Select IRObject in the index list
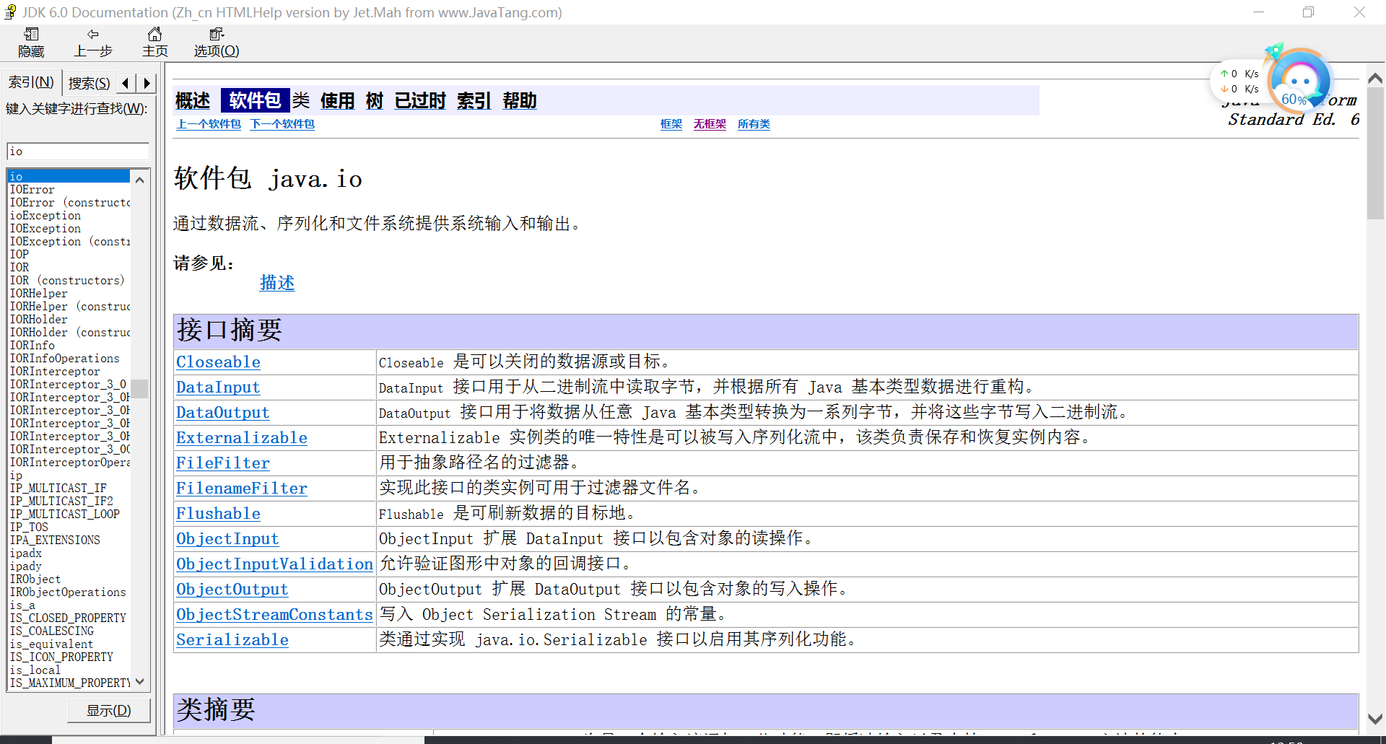This screenshot has width=1386, height=744. (35, 579)
